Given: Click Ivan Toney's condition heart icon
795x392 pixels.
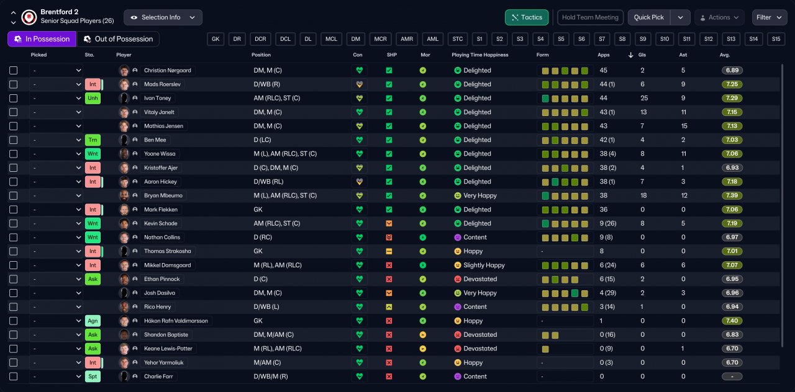Looking at the screenshot, I should coord(358,98).
